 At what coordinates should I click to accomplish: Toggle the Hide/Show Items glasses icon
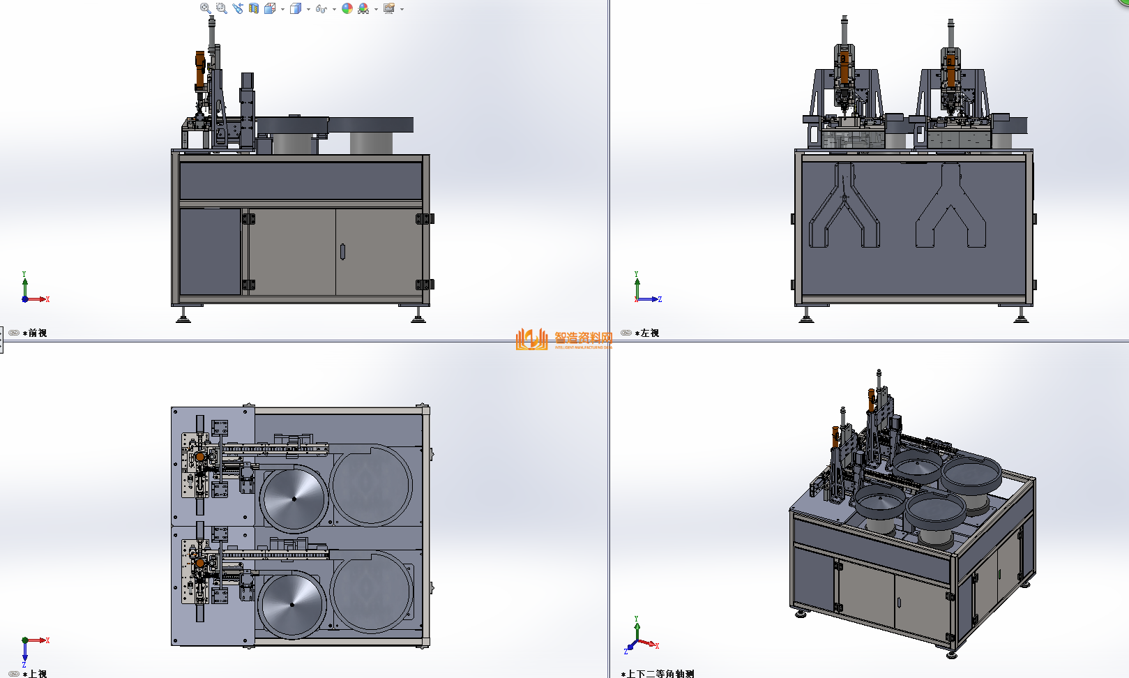click(321, 8)
